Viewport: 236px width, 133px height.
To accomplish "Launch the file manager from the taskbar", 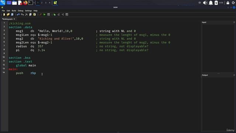I will coord(14,3).
